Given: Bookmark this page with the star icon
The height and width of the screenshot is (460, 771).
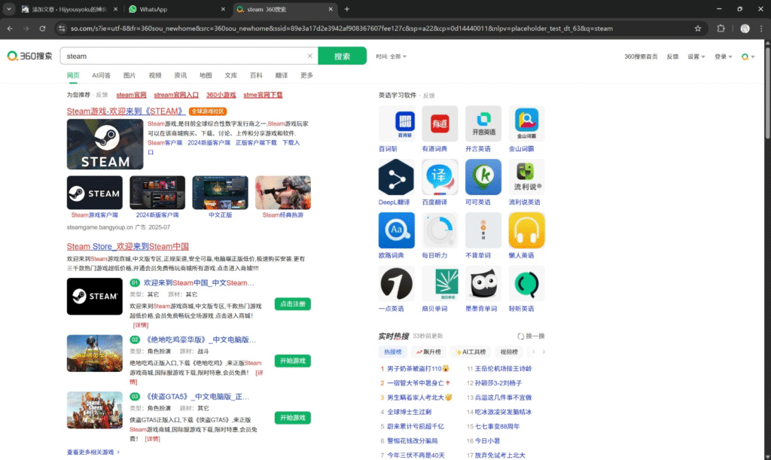Looking at the screenshot, I should point(698,29).
